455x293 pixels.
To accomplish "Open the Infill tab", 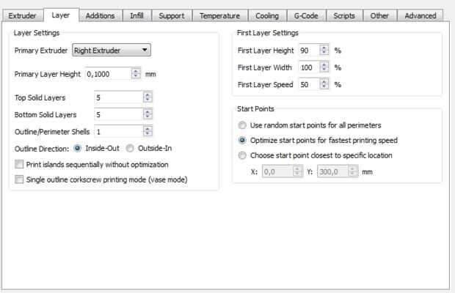I will point(136,15).
